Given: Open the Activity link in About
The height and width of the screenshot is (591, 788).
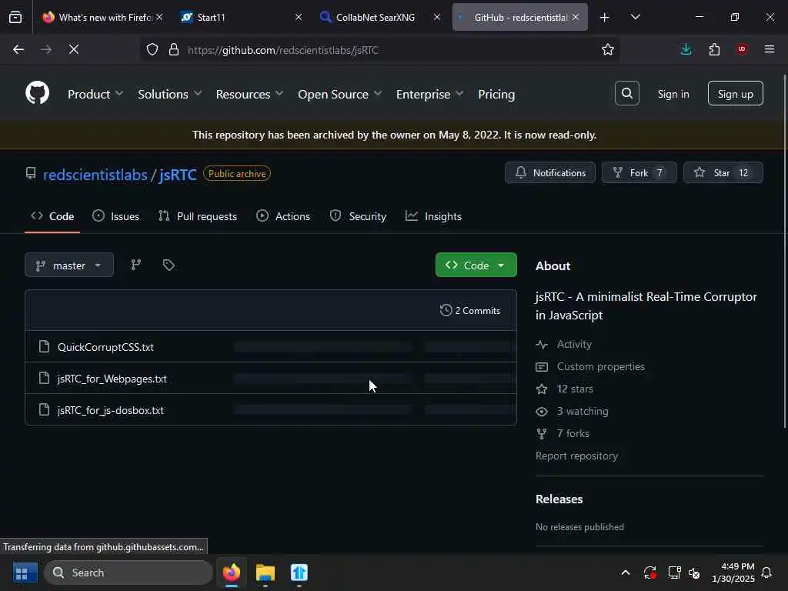Looking at the screenshot, I should (x=574, y=344).
